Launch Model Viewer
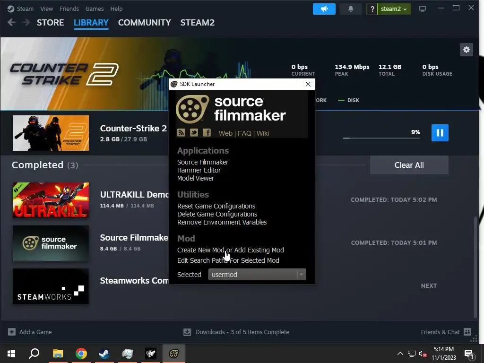This screenshot has width=484, height=363. 195,178
